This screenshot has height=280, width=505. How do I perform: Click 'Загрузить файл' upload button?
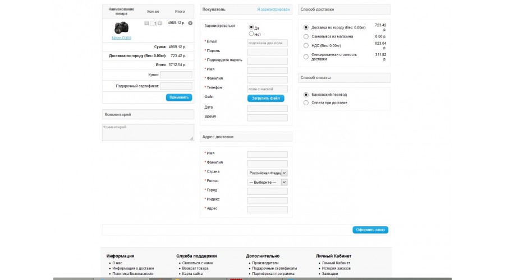[266, 99]
